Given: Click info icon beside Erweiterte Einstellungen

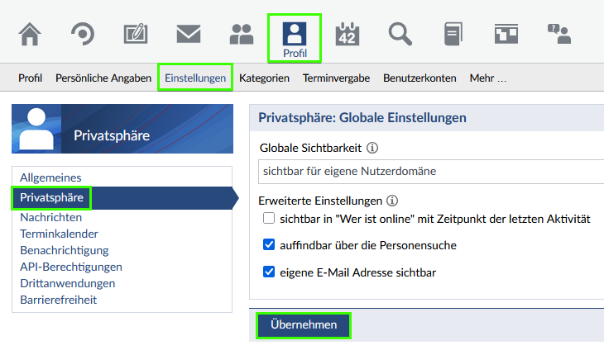Looking at the screenshot, I should [392, 201].
